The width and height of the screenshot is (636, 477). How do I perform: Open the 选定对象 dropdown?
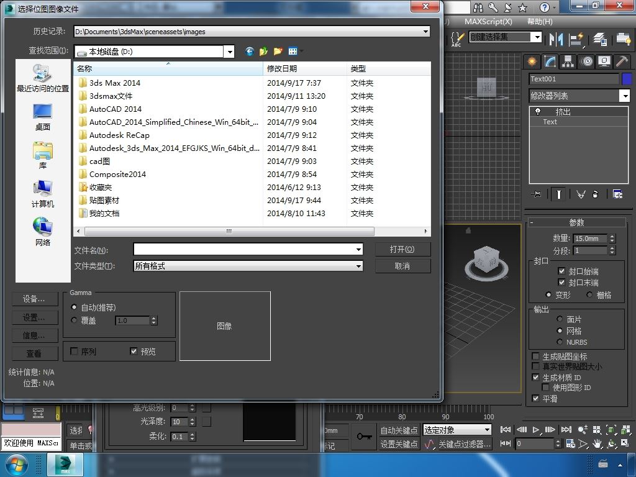(487, 430)
